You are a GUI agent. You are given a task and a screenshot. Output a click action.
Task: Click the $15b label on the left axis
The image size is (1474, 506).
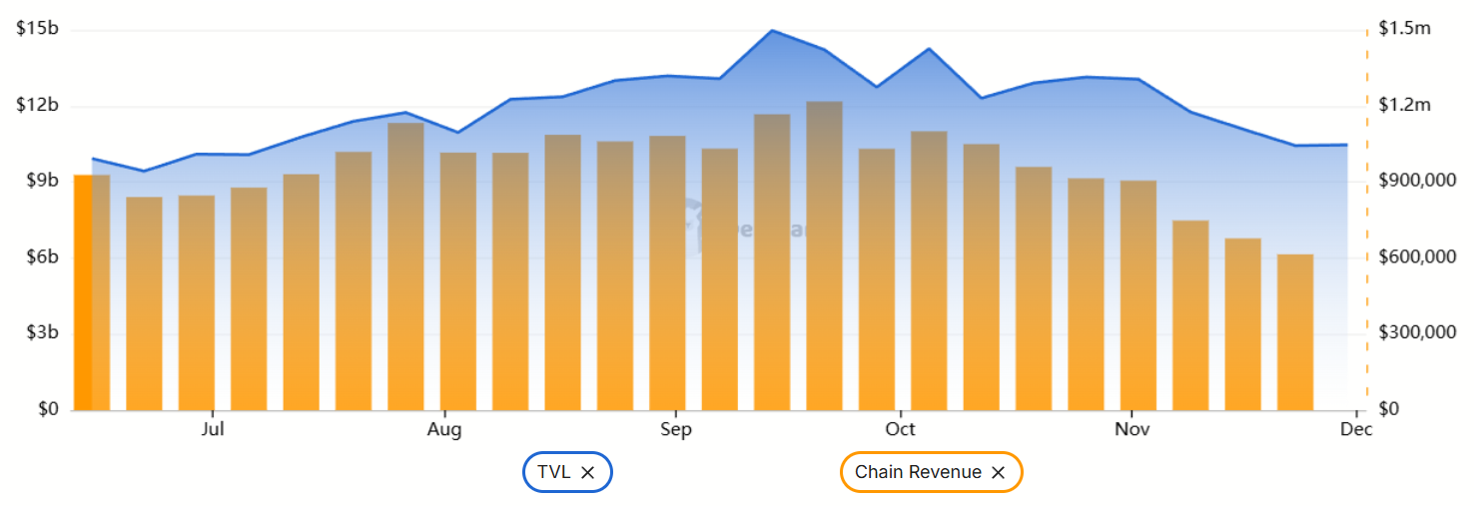(x=38, y=29)
